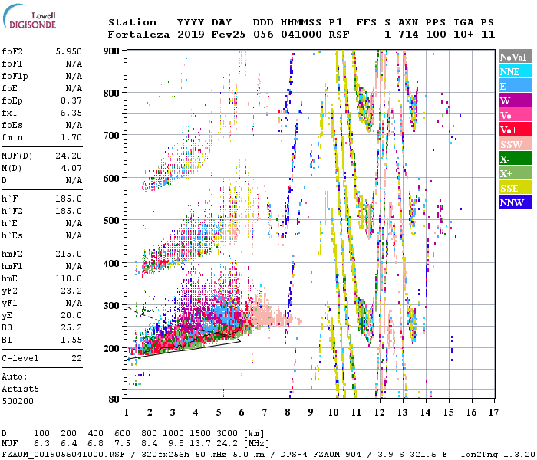
Task: Click the Ion2Png 1.3.20 version text
Action: tap(498, 455)
